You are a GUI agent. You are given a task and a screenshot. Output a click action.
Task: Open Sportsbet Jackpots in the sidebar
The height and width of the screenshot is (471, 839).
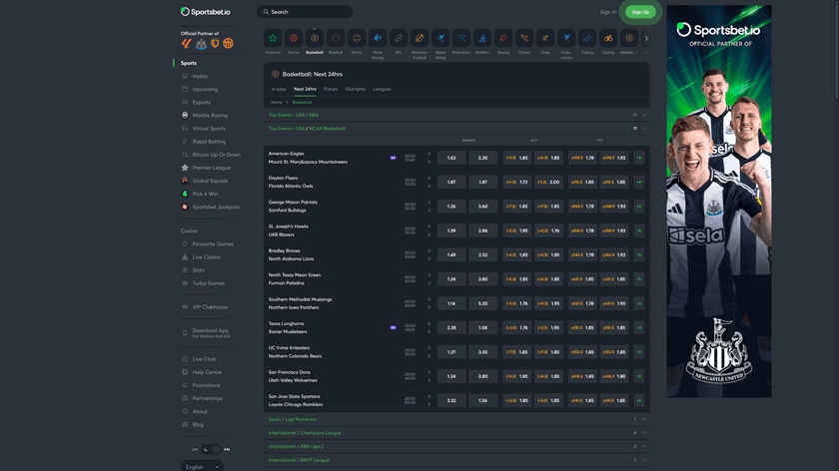(216, 207)
